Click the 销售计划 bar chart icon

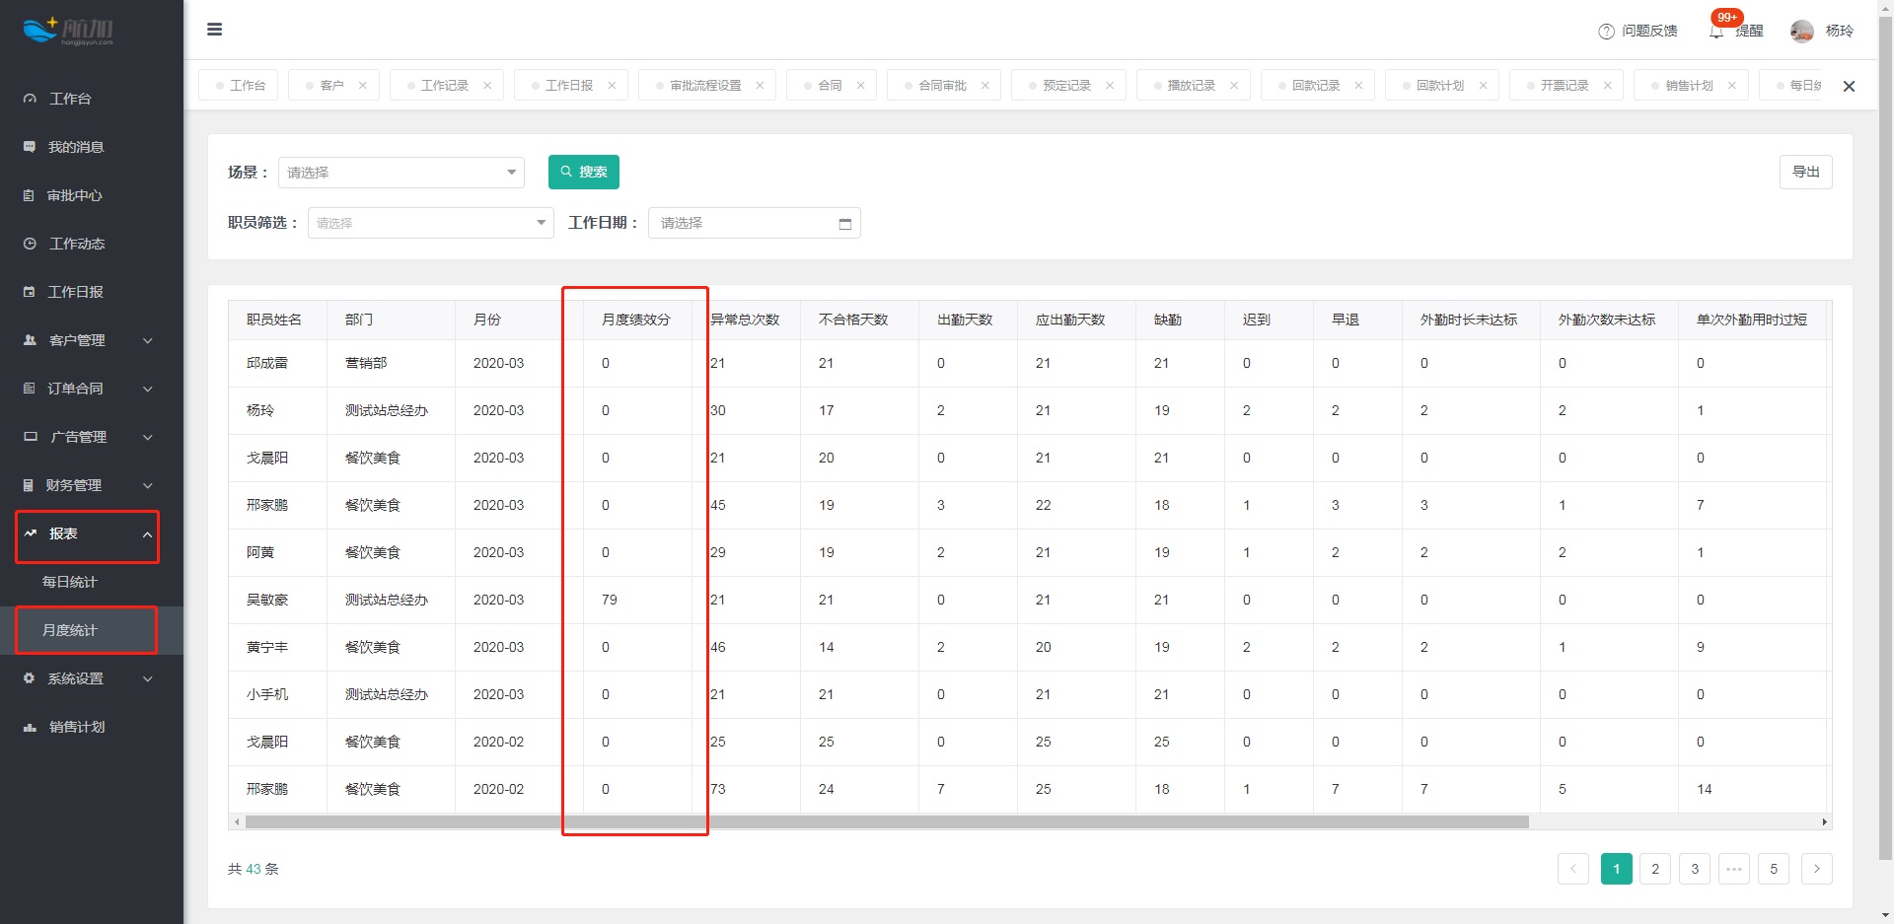click(x=30, y=727)
